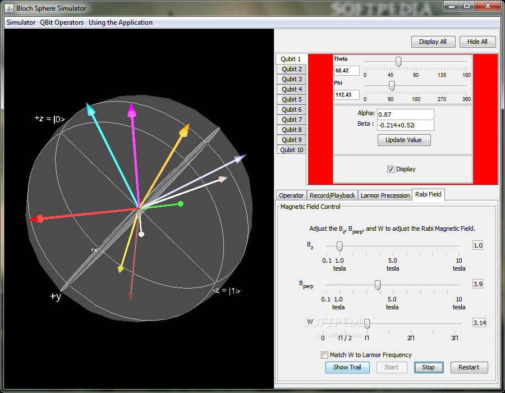Viewport: 505px width, 393px height.
Task: Click the magenta qubit arrow tip
Action: [132, 110]
